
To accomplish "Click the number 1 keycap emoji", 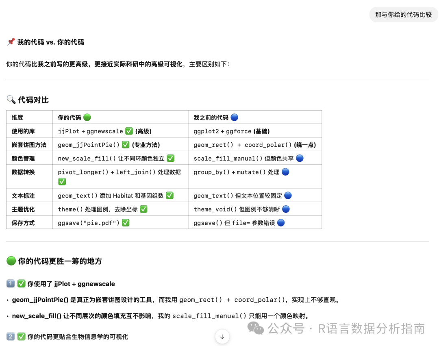I will coord(10,283).
